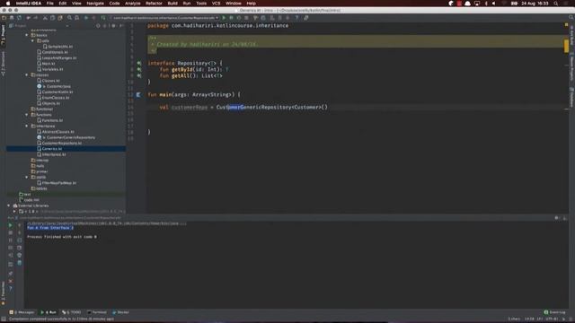Viewport: 575px width, 323px height.
Task: Collapse the inheritance folder in project tree
Action: click(27, 126)
